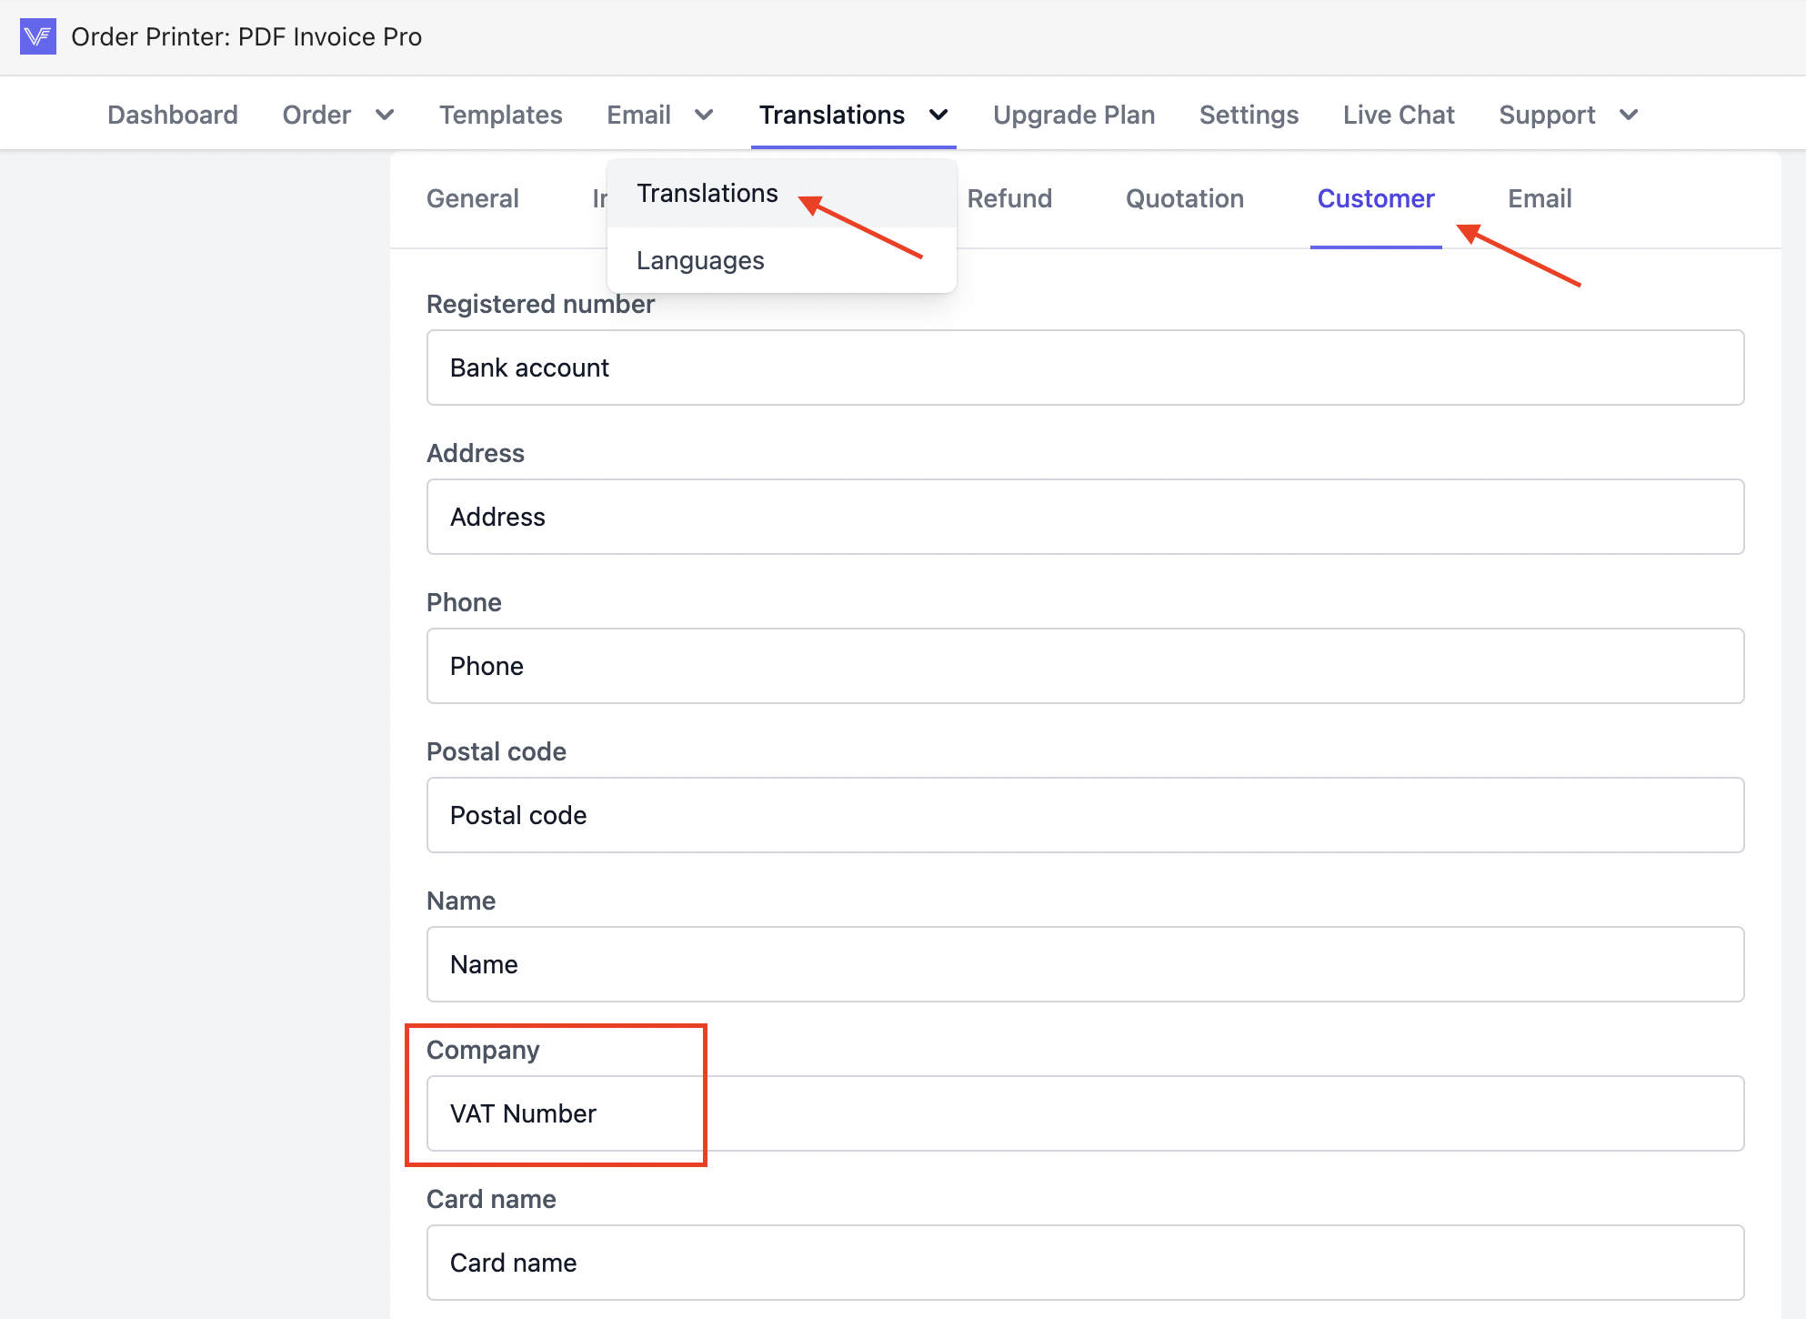Image resolution: width=1806 pixels, height=1319 pixels.
Task: Collapse the Translations menu chevron
Action: (x=938, y=115)
